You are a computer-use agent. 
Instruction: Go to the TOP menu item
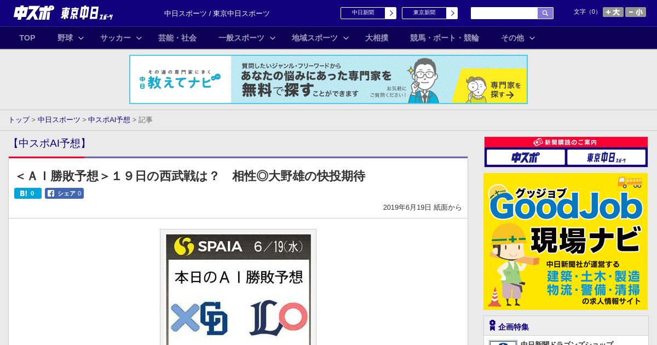(27, 38)
